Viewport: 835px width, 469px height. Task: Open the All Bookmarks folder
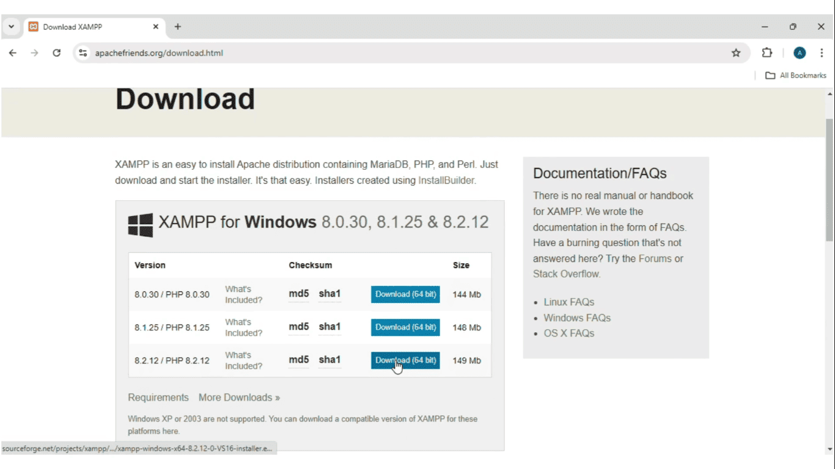pos(796,75)
